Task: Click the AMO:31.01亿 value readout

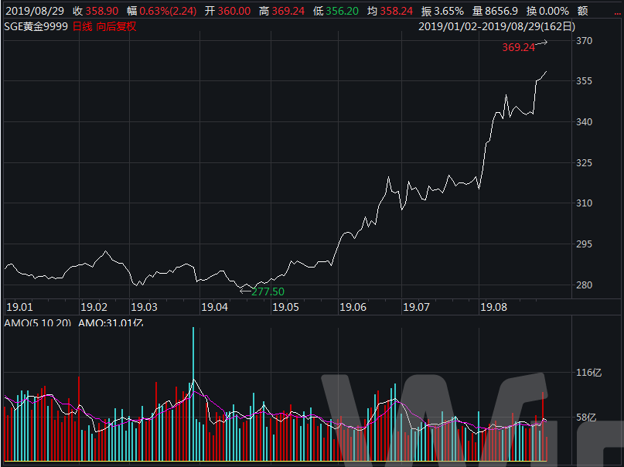Action: point(111,322)
